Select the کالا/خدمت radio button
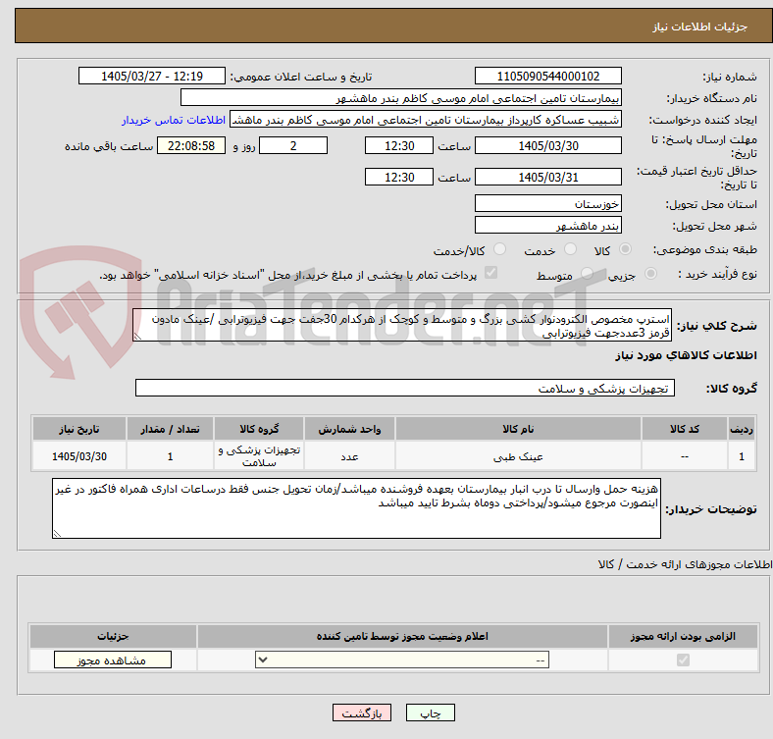The height and width of the screenshot is (739, 773). point(500,249)
